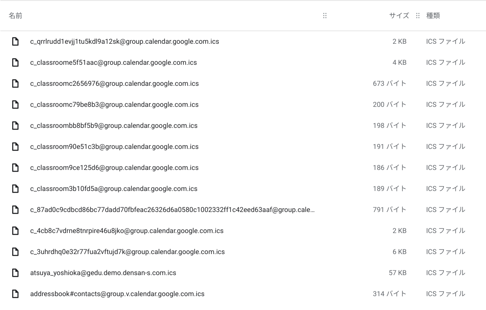Grab the name column resize handle
486x310 pixels.
click(x=325, y=16)
